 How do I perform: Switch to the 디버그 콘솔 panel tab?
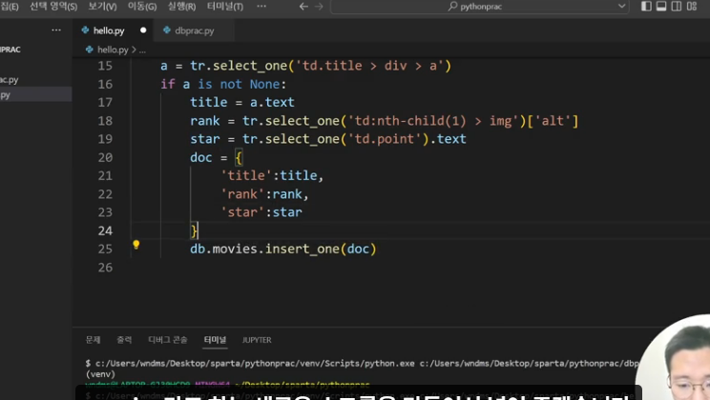(x=168, y=340)
